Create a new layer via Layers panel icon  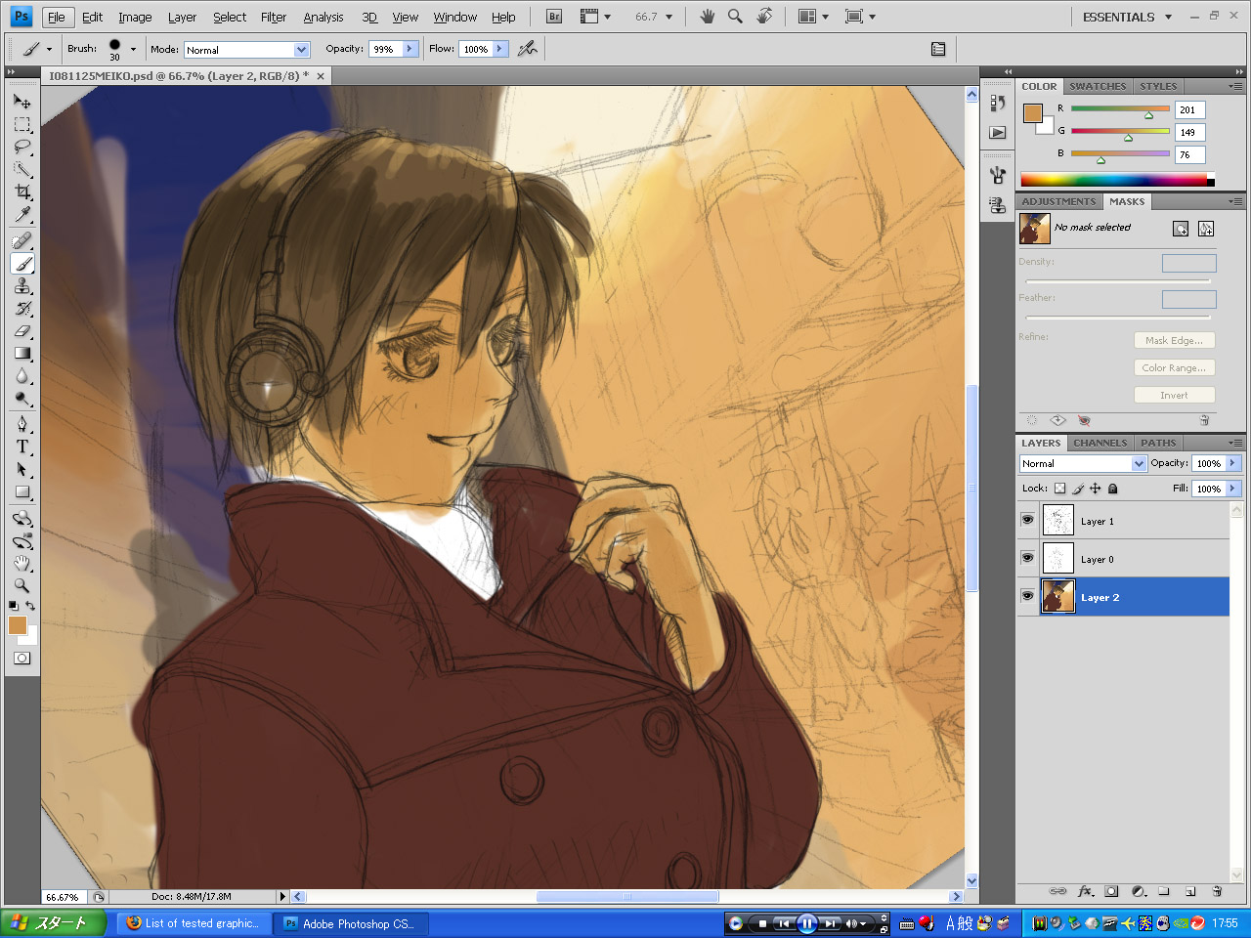[1190, 891]
